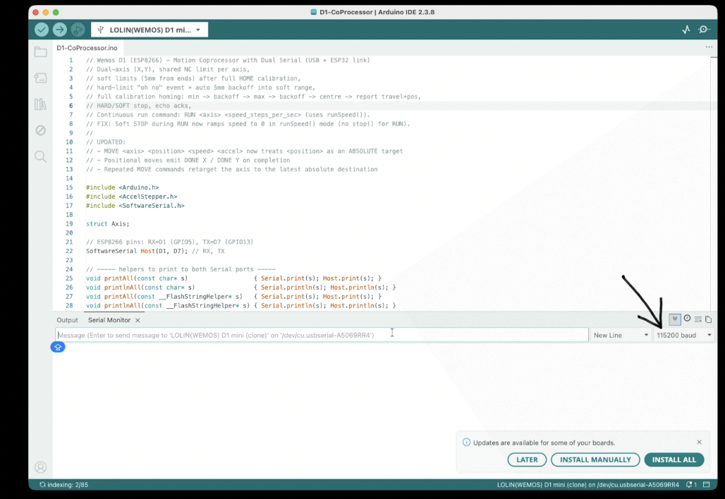Open the Debug sidebar icon
This screenshot has width=725, height=499.
click(41, 130)
